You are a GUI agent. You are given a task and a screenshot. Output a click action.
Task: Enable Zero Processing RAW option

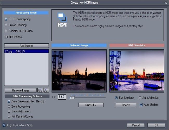9,107
